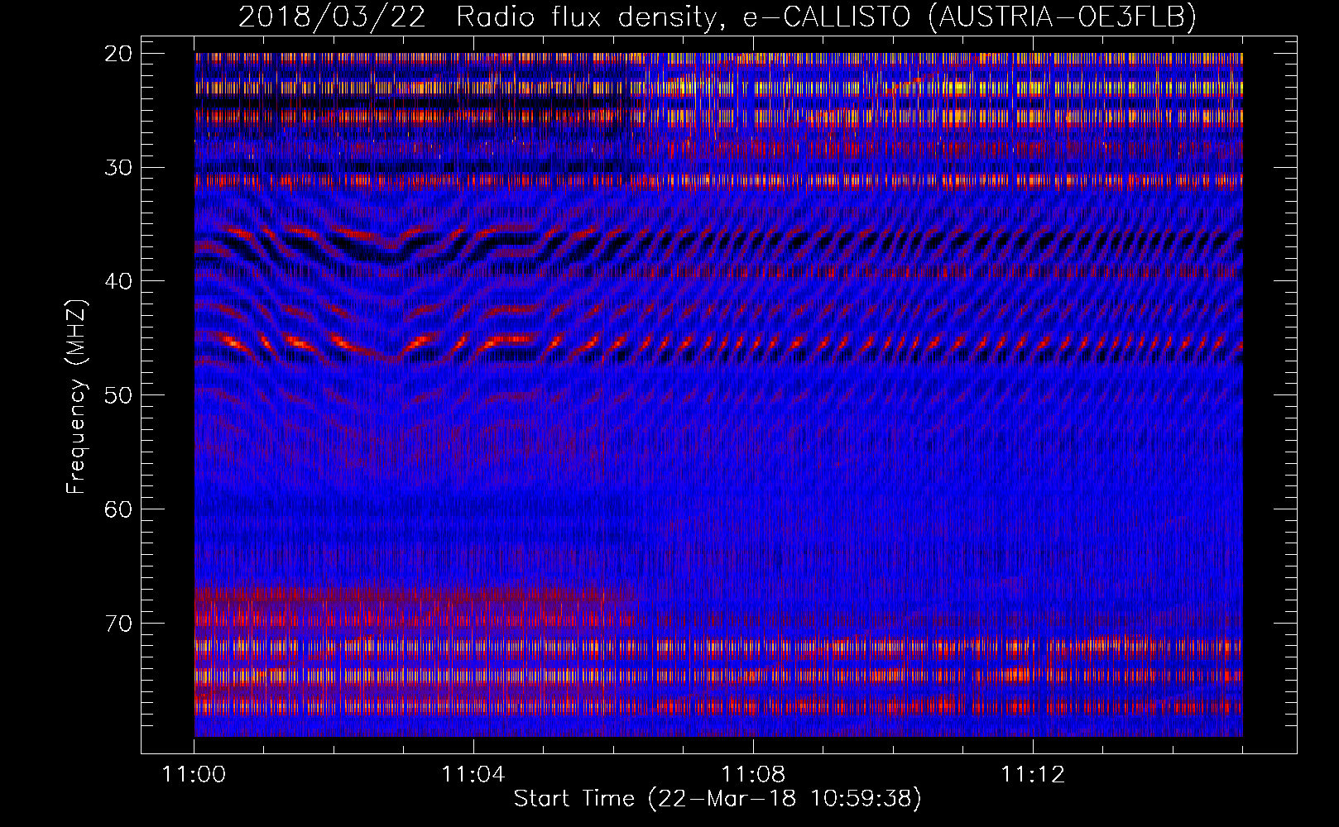Image resolution: width=1339 pixels, height=827 pixels.
Task: Click the '11:12' time axis label
Action: point(1033,775)
